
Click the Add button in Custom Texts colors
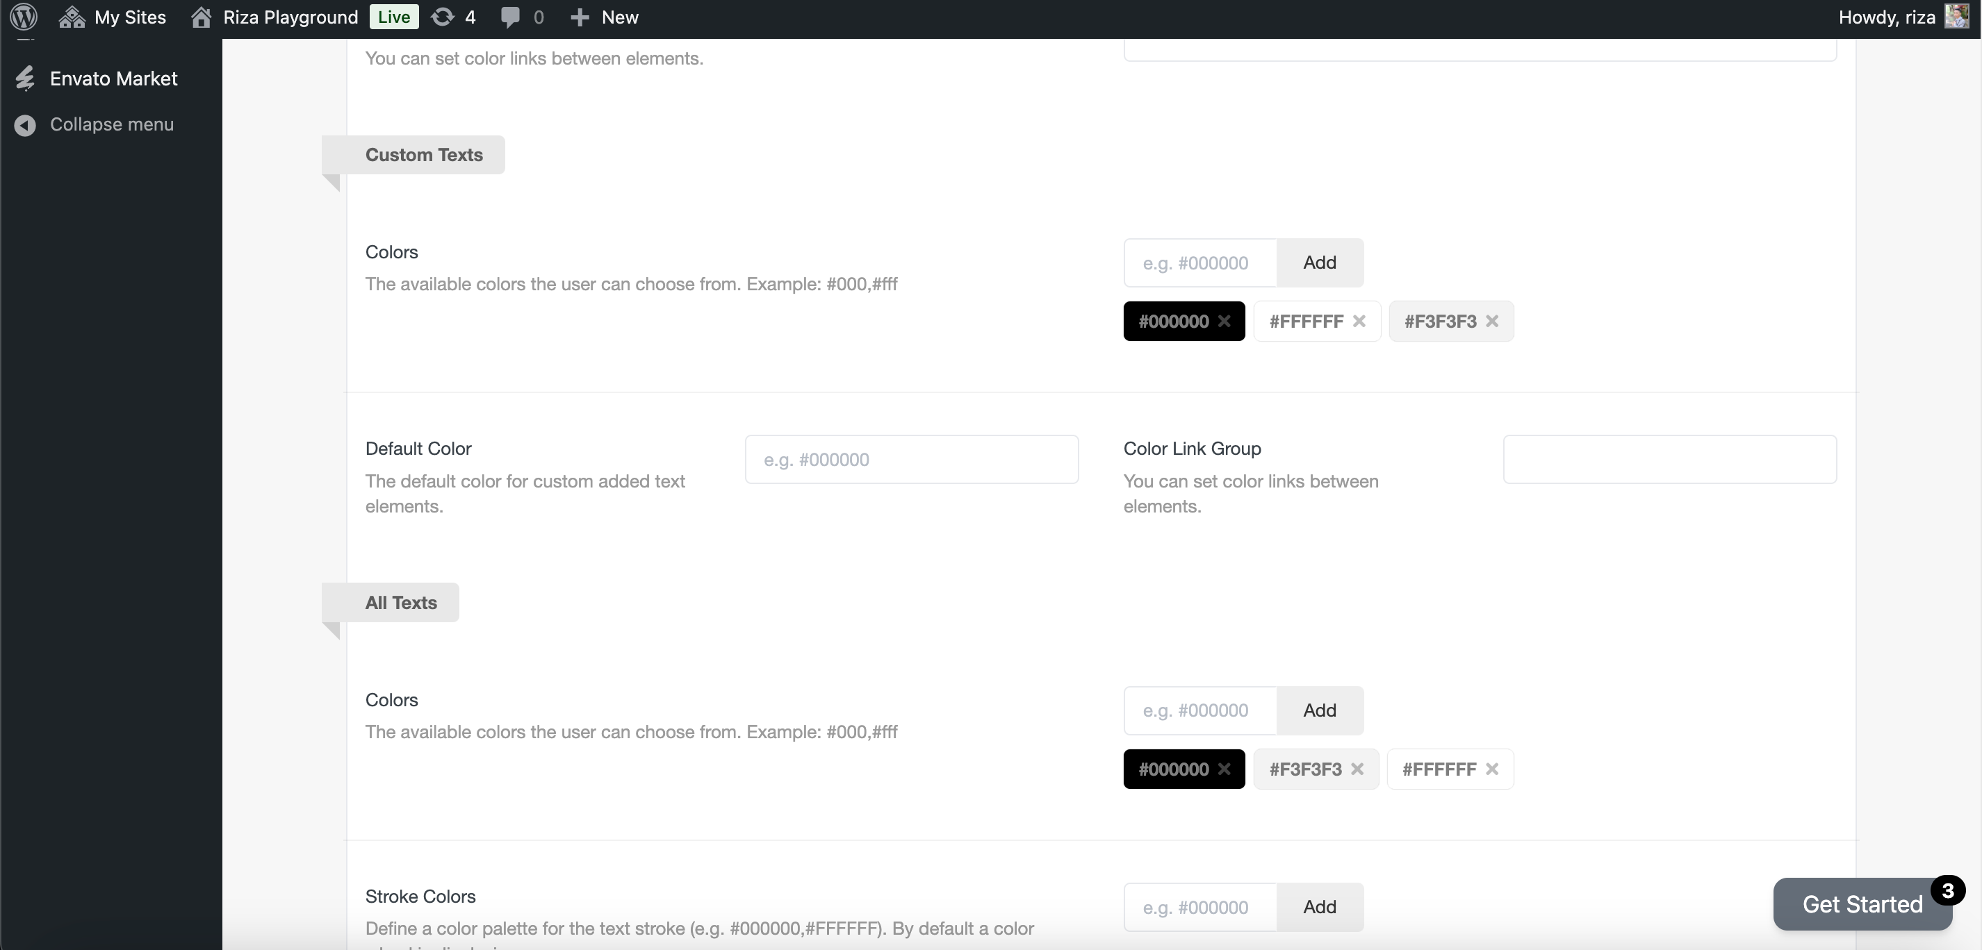point(1320,263)
